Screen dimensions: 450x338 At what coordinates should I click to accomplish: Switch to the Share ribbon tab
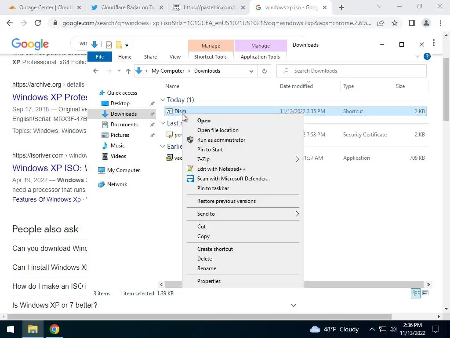150,57
